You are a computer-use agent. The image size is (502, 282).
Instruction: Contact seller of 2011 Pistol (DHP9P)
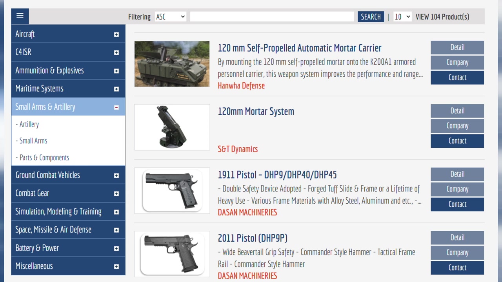(x=457, y=268)
